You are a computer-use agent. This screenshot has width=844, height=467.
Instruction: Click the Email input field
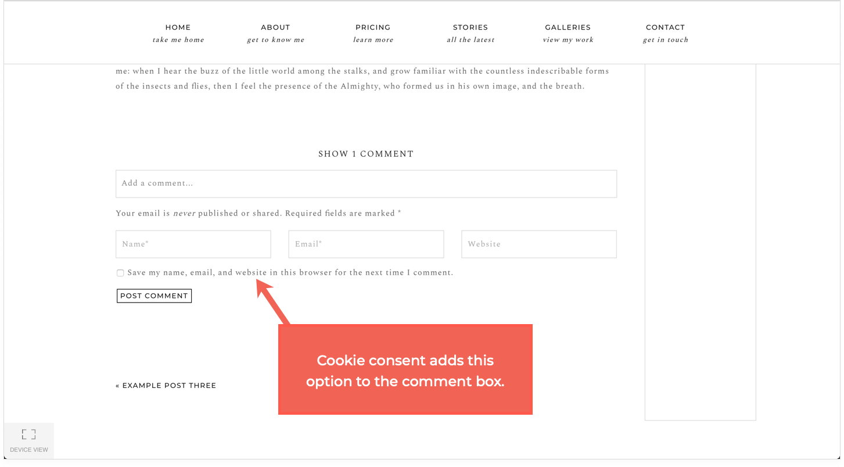(x=366, y=244)
